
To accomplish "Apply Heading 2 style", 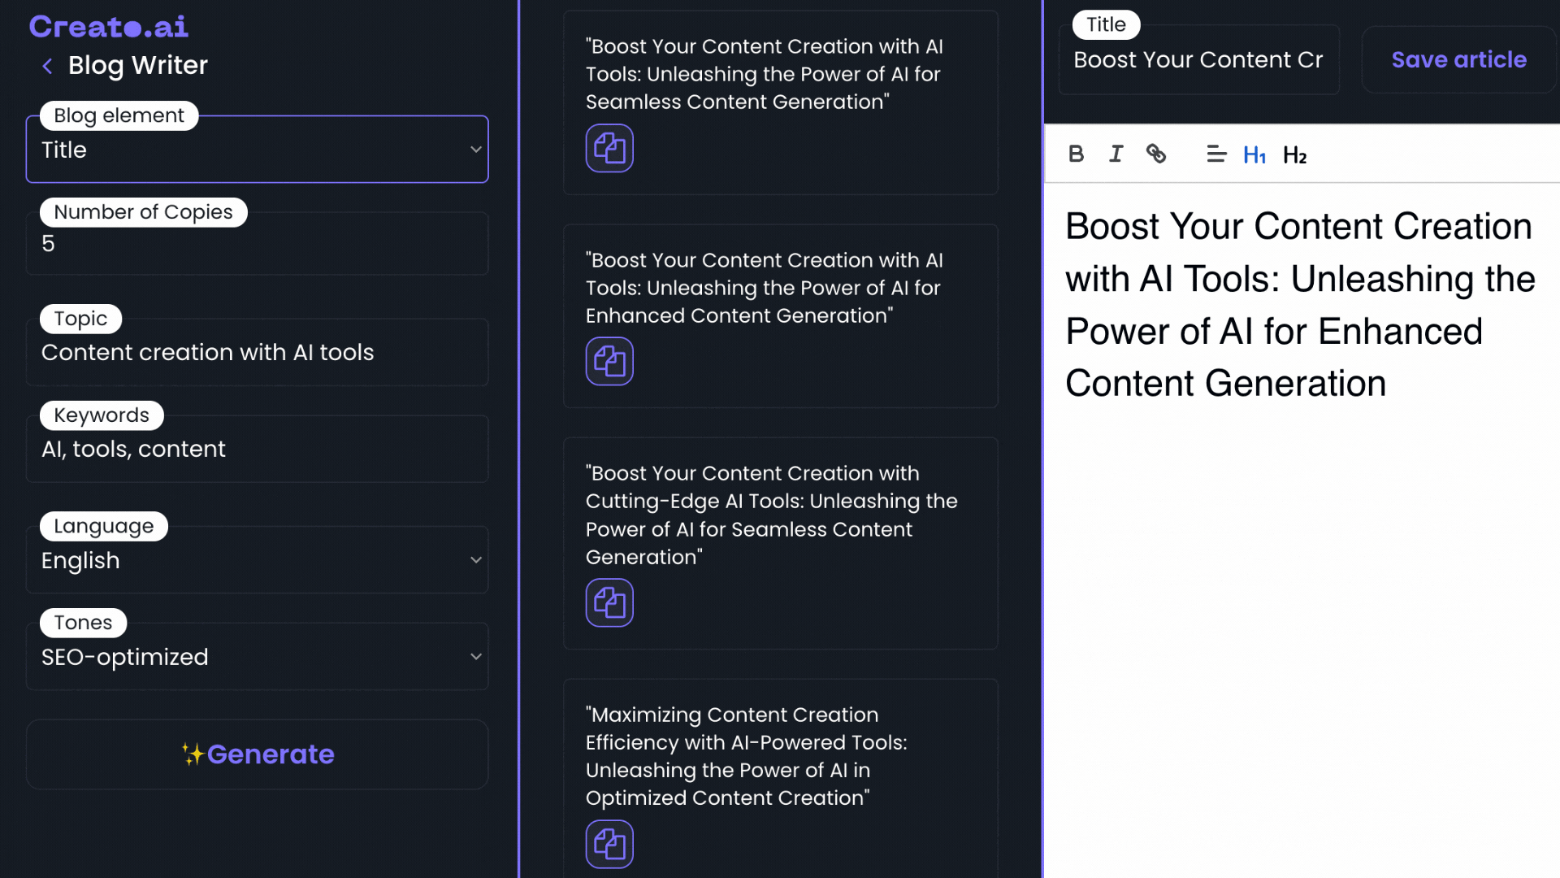I will pyautogui.click(x=1295, y=154).
